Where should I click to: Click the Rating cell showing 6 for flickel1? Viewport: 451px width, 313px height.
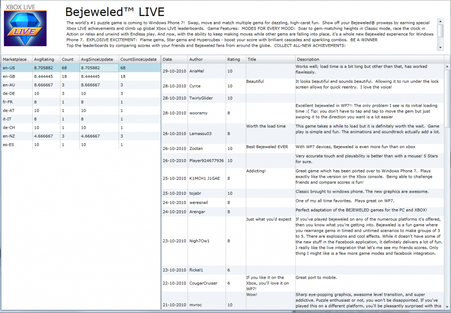(236, 270)
